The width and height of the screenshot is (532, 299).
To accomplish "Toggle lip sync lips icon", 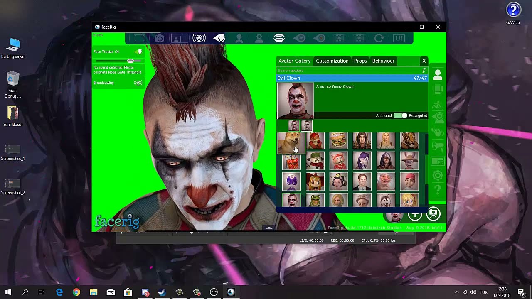I will [x=279, y=38].
